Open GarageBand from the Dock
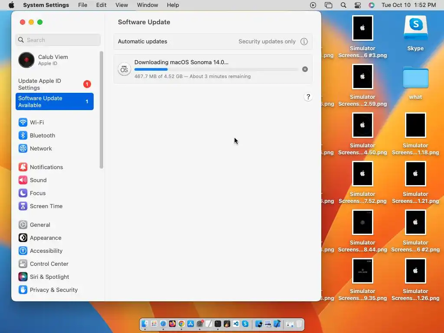The width and height of the screenshot is (444, 333). (x=227, y=323)
